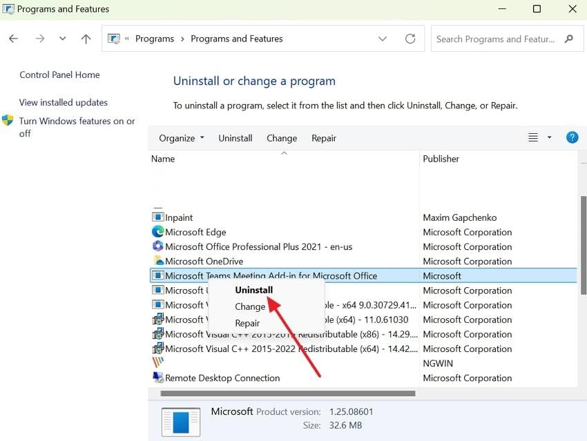The width and height of the screenshot is (587, 441).
Task: Click the NGWIN publisher cell
Action: coord(438,364)
